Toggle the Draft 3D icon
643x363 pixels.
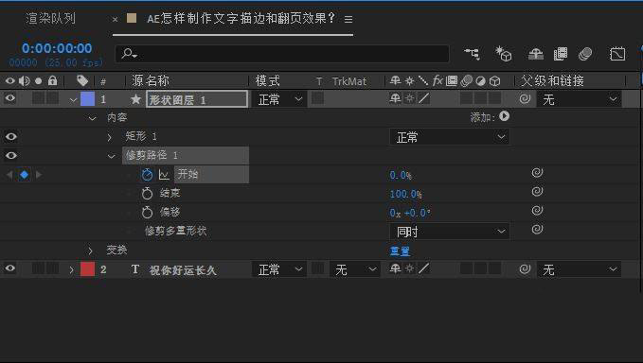tap(503, 54)
